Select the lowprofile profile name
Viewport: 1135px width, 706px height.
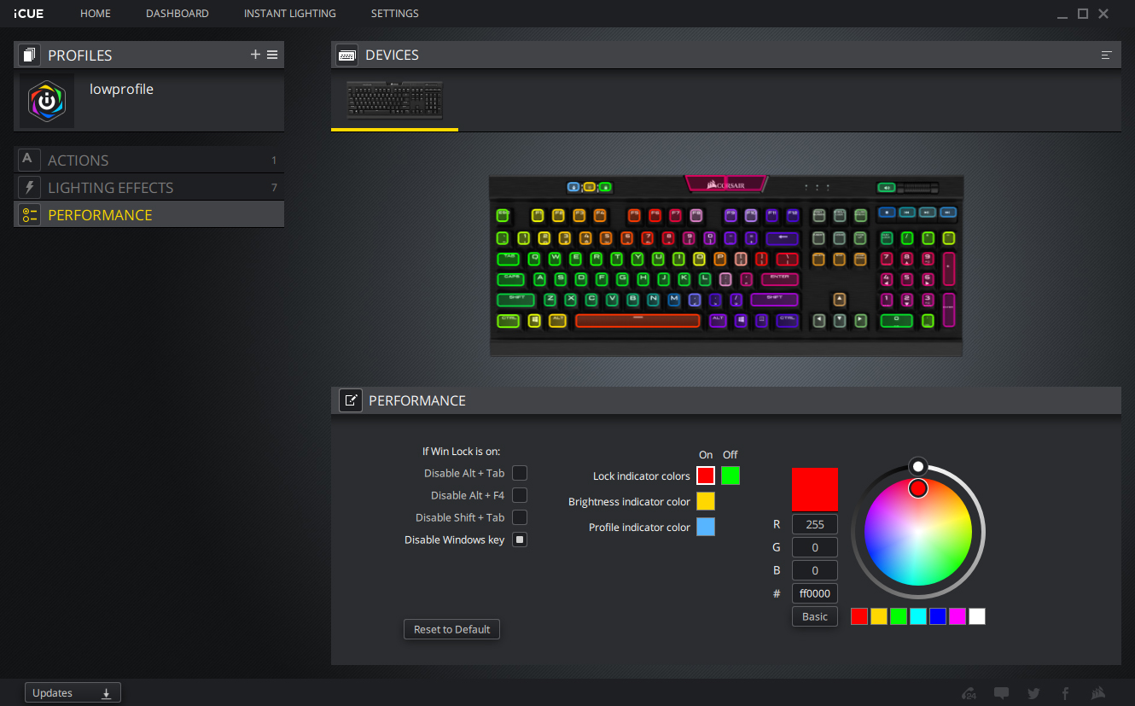(x=121, y=89)
